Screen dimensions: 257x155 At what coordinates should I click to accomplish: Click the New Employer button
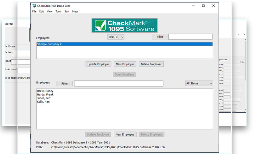125,64
